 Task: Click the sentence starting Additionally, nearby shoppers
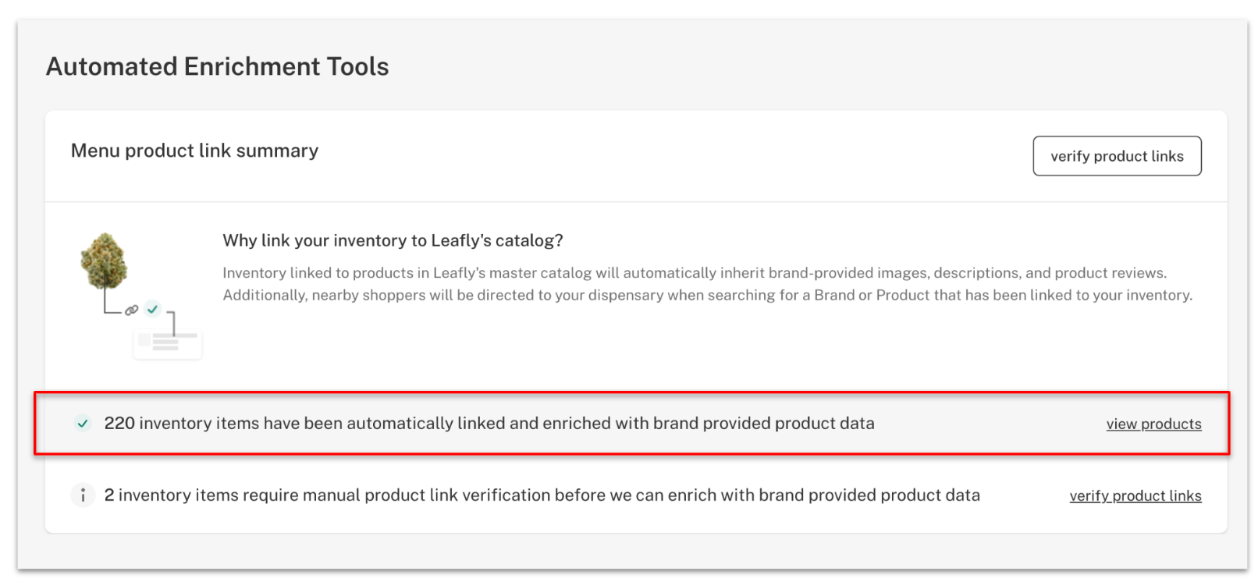708,295
